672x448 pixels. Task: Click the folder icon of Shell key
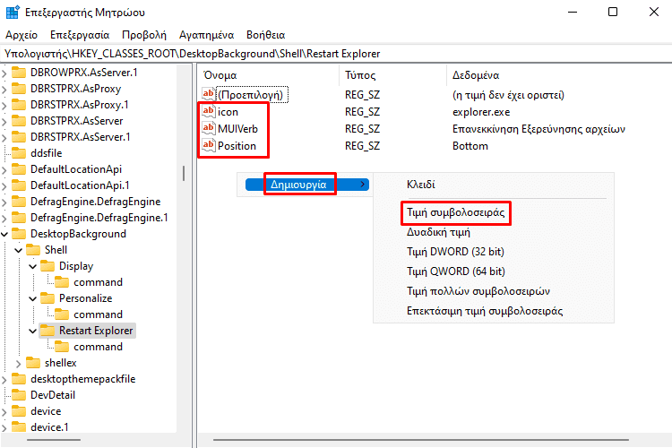click(33, 249)
